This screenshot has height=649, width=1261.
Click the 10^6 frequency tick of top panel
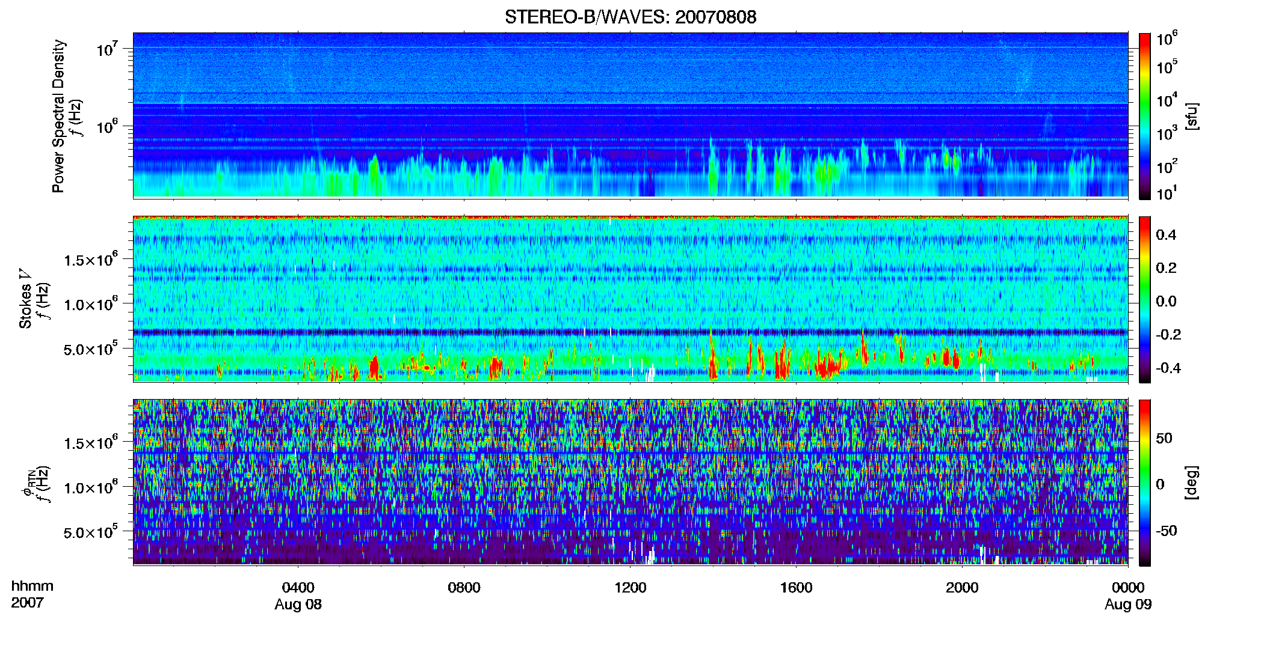coord(108,127)
